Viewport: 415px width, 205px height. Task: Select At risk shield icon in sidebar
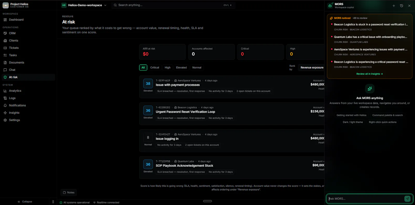(x=5, y=77)
